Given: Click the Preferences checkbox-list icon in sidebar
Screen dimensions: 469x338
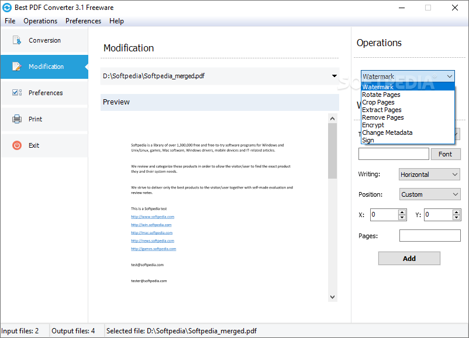Looking at the screenshot, I should 17,93.
